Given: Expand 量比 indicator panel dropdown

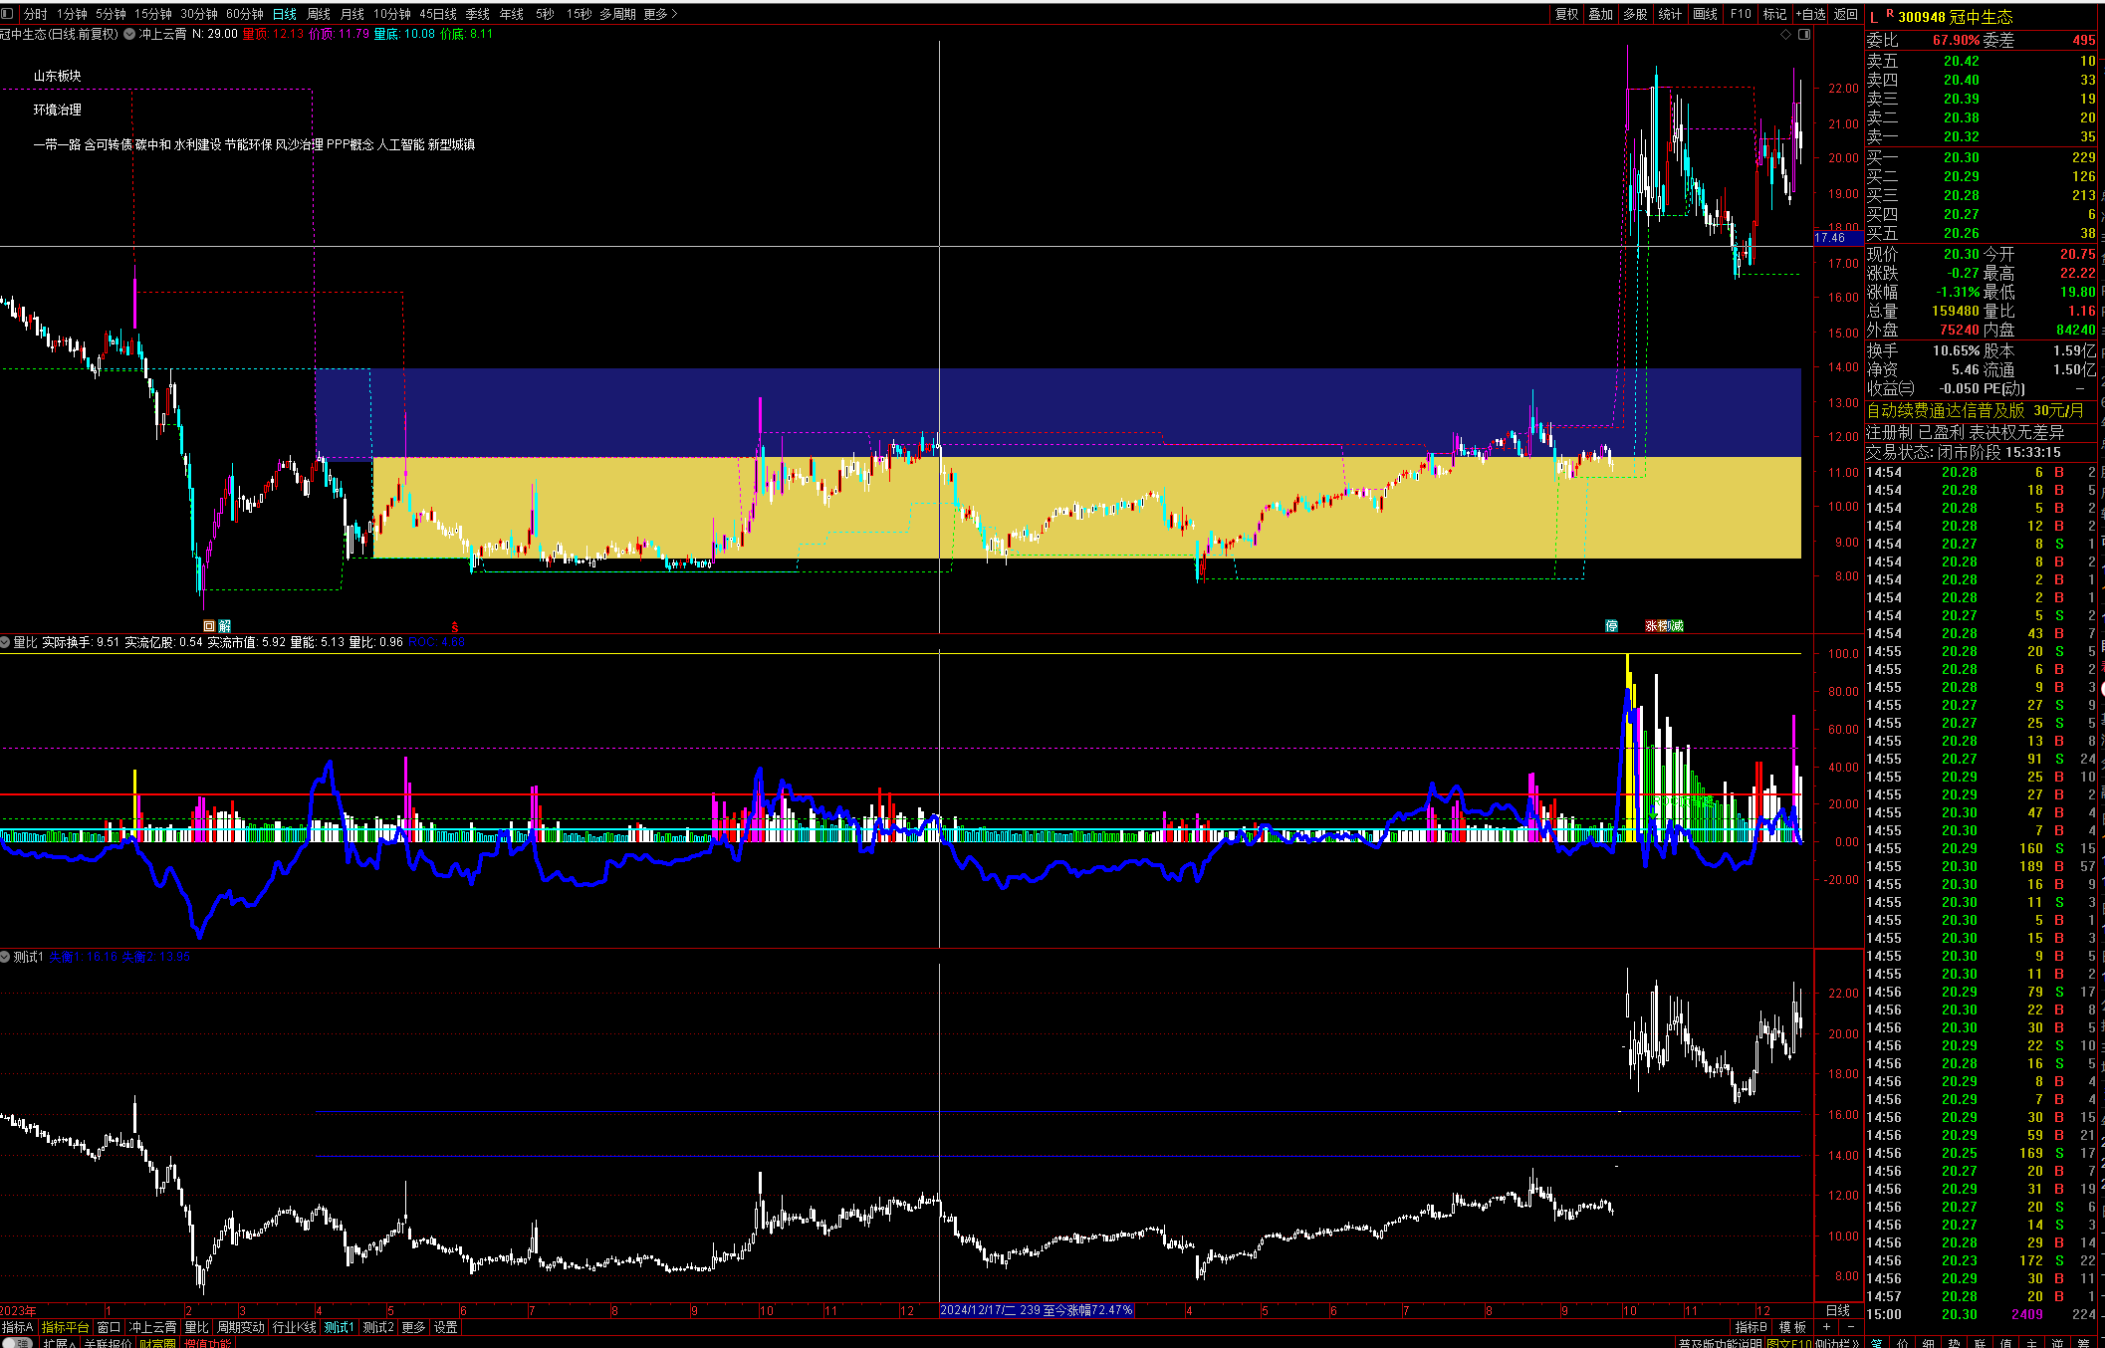Looking at the screenshot, I should pyautogui.click(x=6, y=642).
